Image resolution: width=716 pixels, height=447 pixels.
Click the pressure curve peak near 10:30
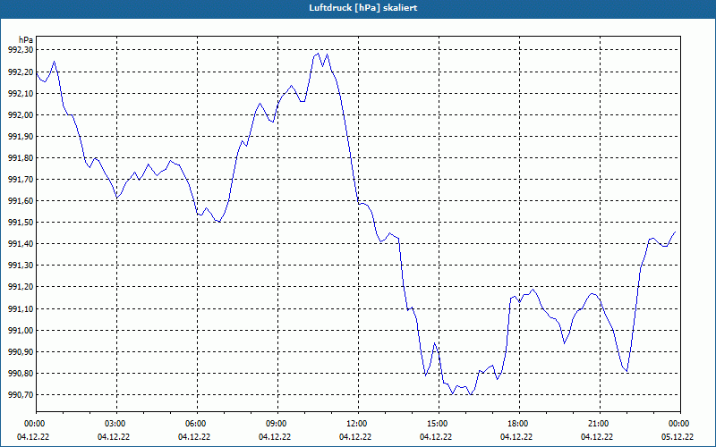(319, 54)
